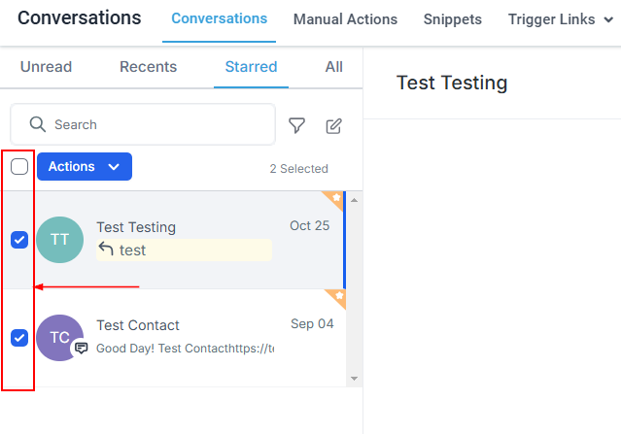Switch to the Starred filter tab
This screenshot has width=621, height=434.
[251, 66]
